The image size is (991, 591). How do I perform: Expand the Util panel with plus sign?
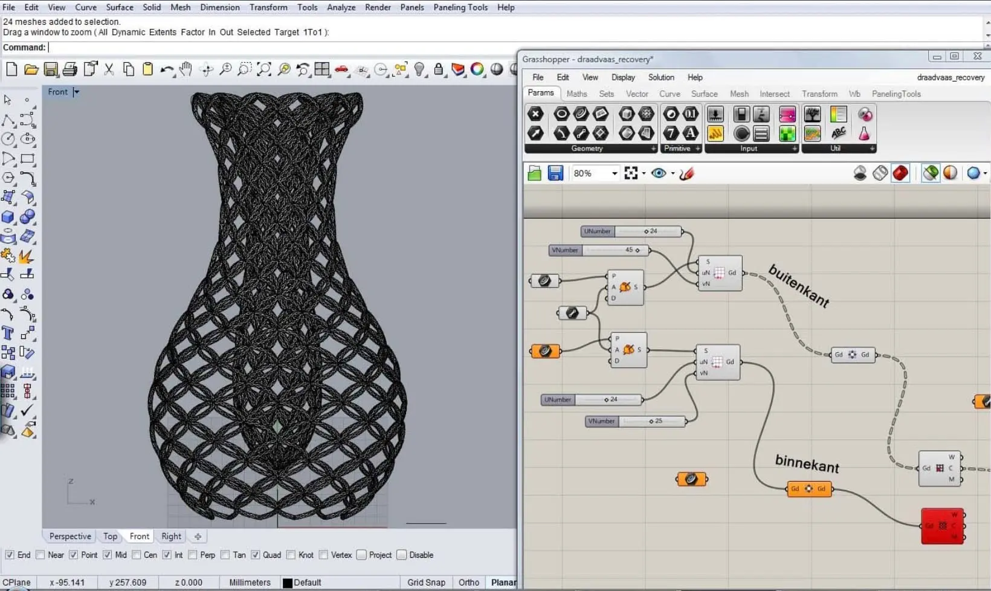point(872,149)
